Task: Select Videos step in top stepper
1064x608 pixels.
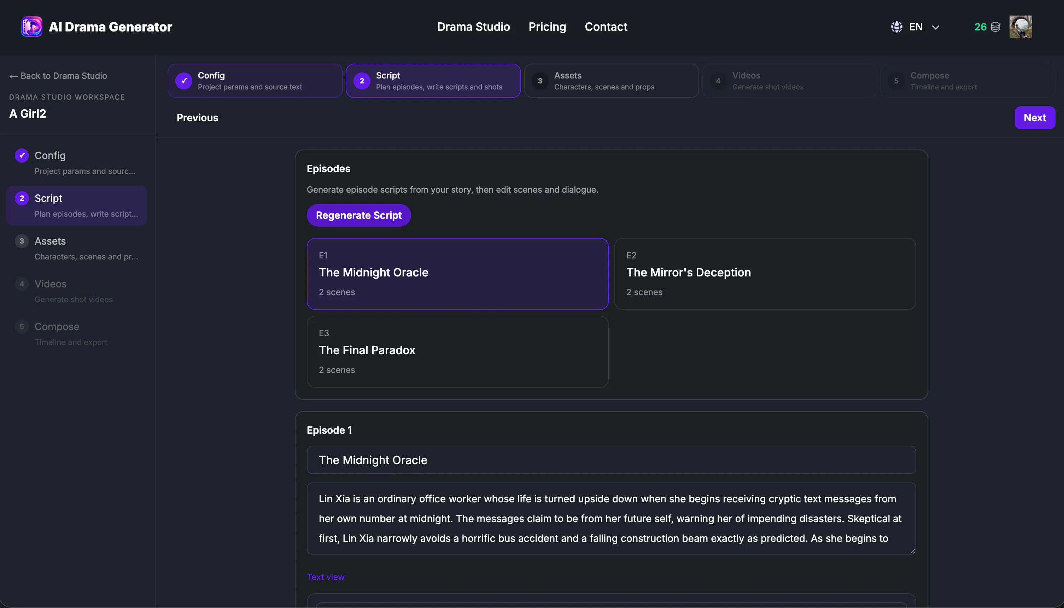Action: click(x=789, y=81)
